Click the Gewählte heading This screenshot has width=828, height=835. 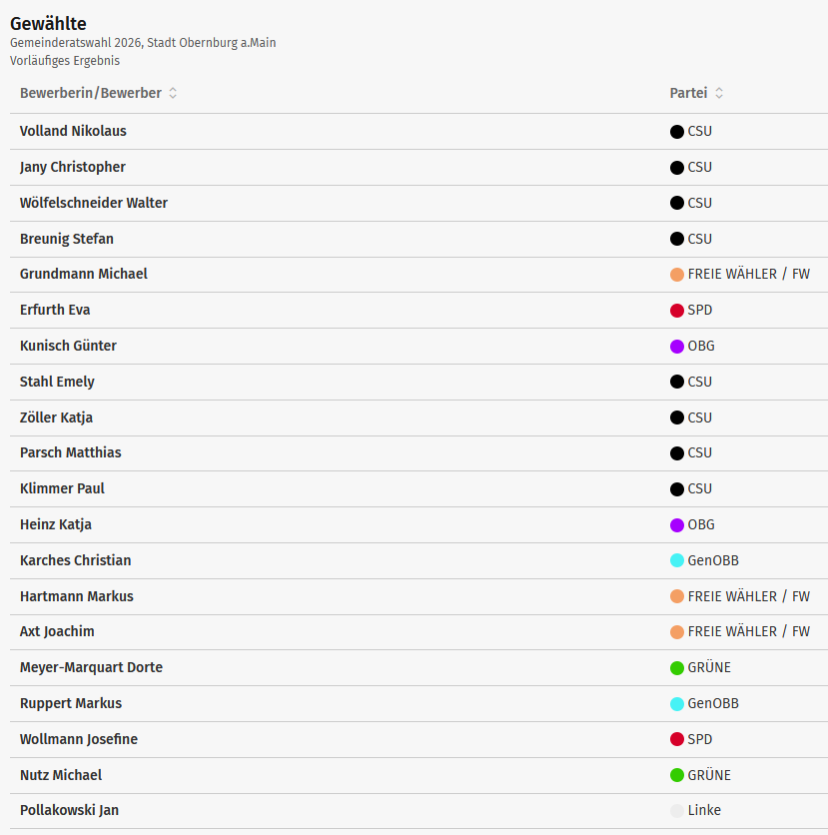tap(48, 23)
